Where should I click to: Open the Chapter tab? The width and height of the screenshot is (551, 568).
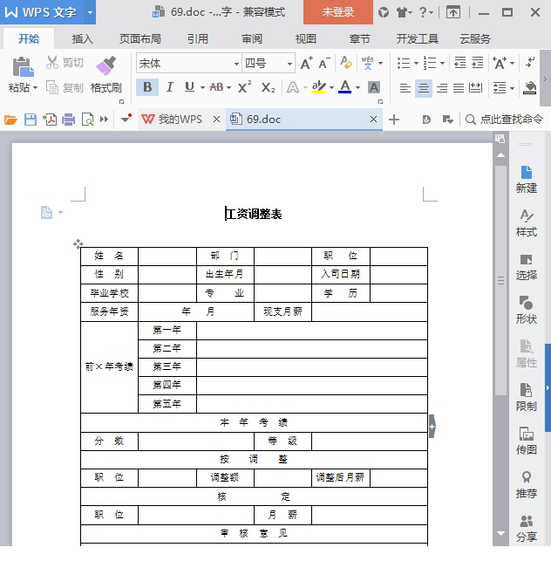360,38
